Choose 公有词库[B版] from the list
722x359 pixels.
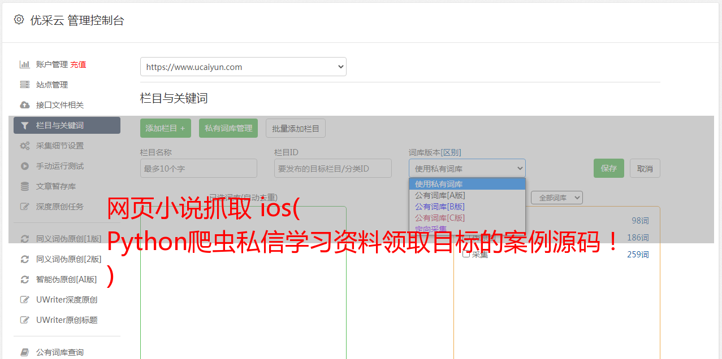(467, 207)
